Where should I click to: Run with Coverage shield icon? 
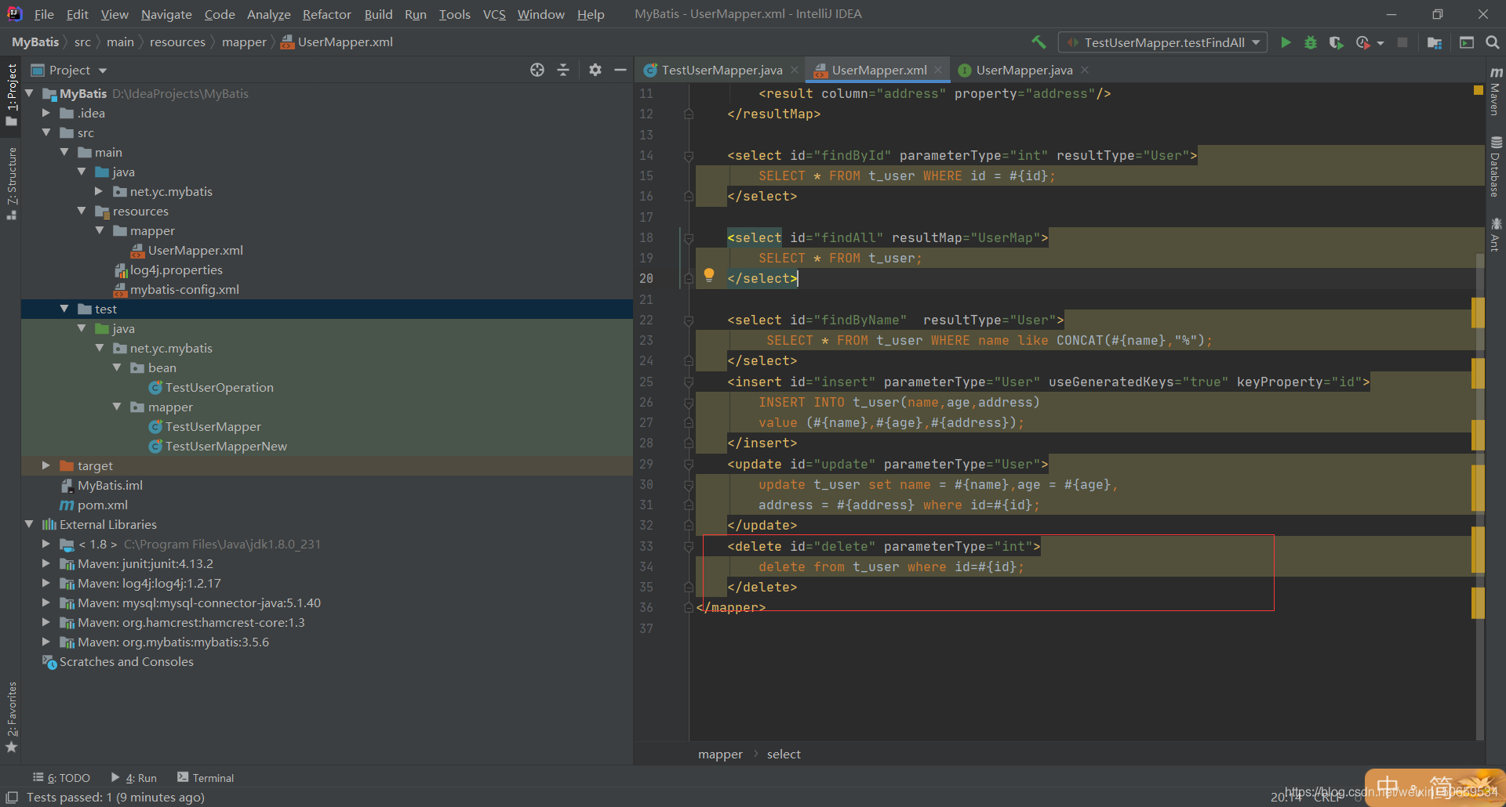pos(1337,42)
